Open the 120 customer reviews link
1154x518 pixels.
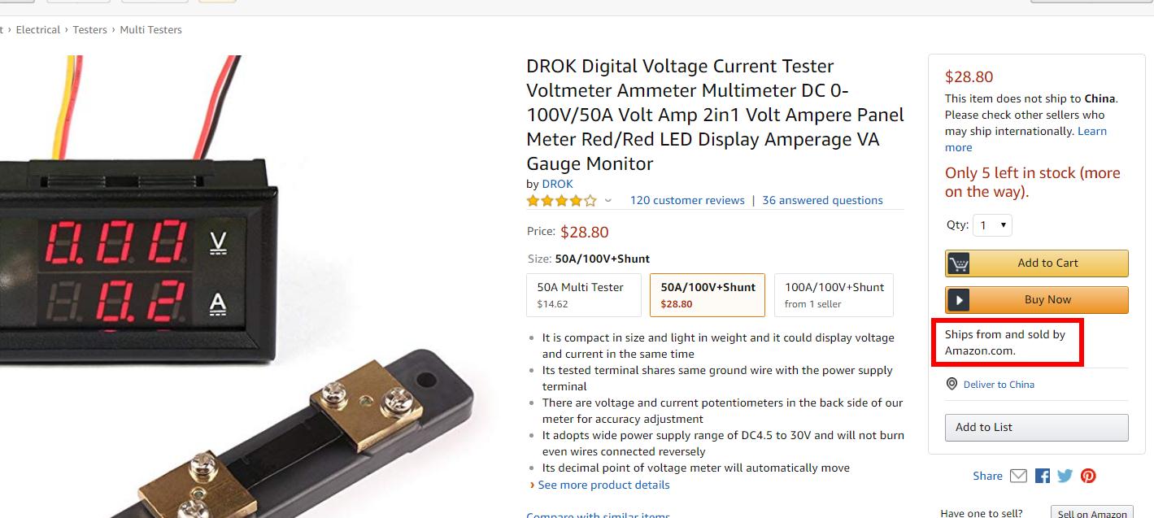coord(687,200)
